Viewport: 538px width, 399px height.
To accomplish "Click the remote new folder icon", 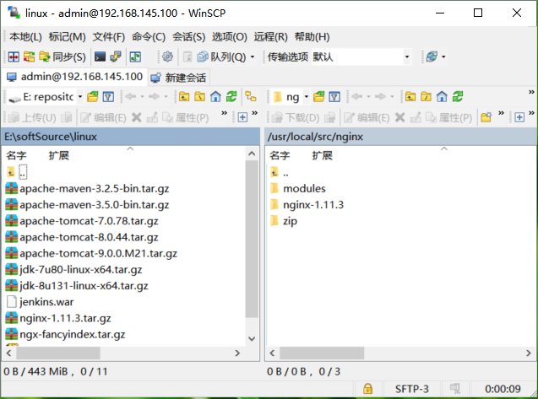I will pyautogui.click(x=486, y=117).
